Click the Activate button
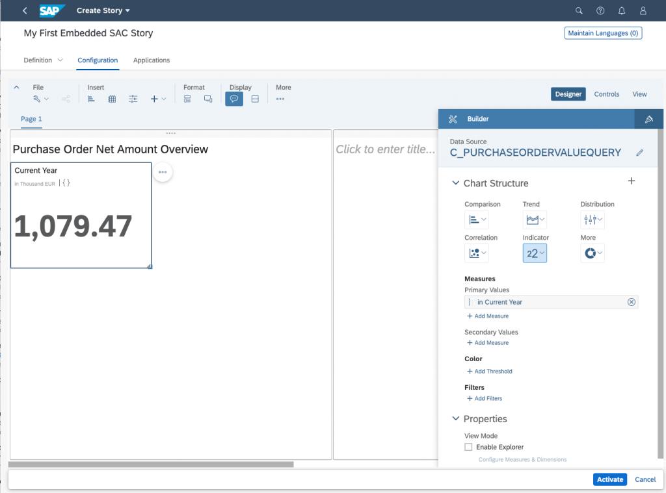666x493 pixels. click(610, 479)
